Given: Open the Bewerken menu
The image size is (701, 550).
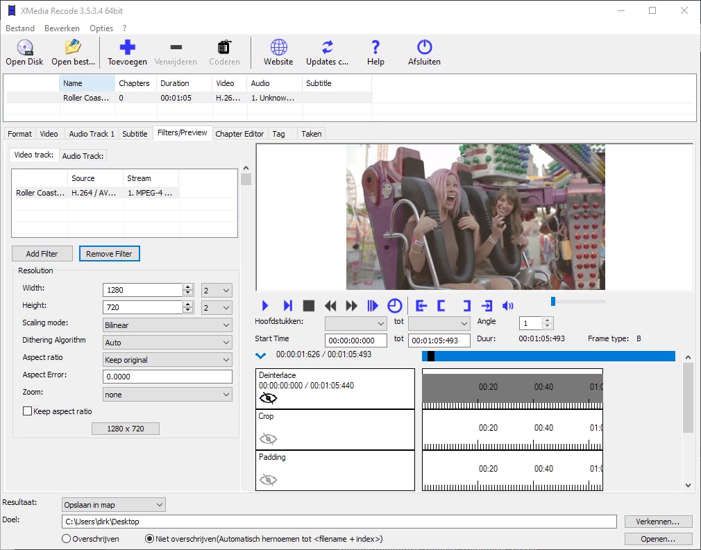Looking at the screenshot, I should click(x=62, y=28).
